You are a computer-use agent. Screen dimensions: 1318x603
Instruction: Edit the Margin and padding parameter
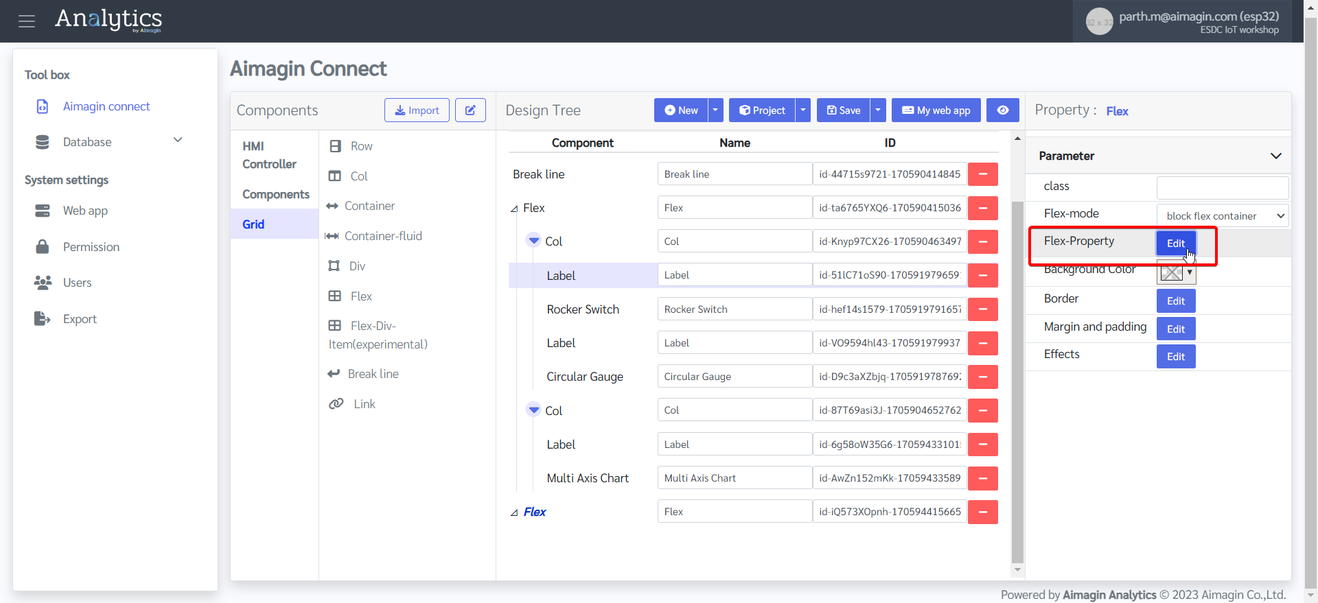coord(1176,329)
